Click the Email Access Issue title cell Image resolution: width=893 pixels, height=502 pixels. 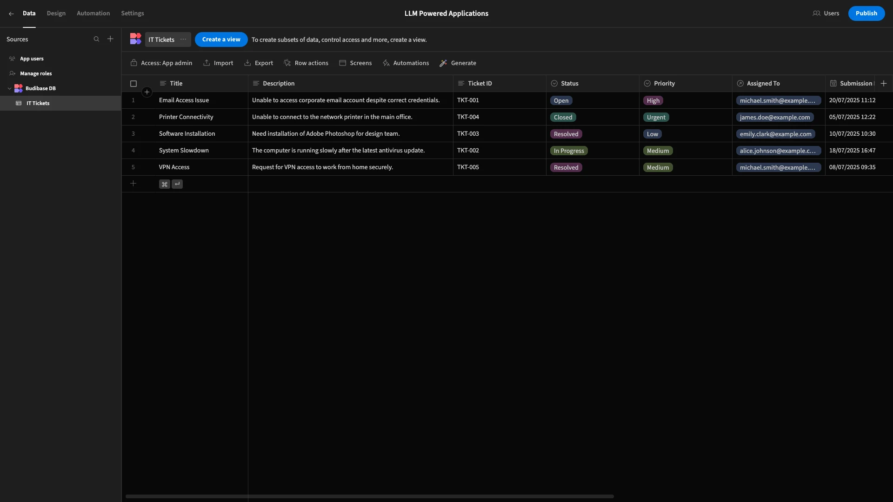[201, 100]
